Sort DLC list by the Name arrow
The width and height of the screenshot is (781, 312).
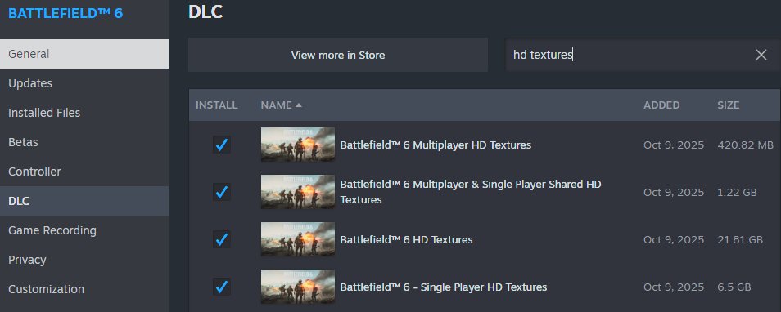coord(298,105)
